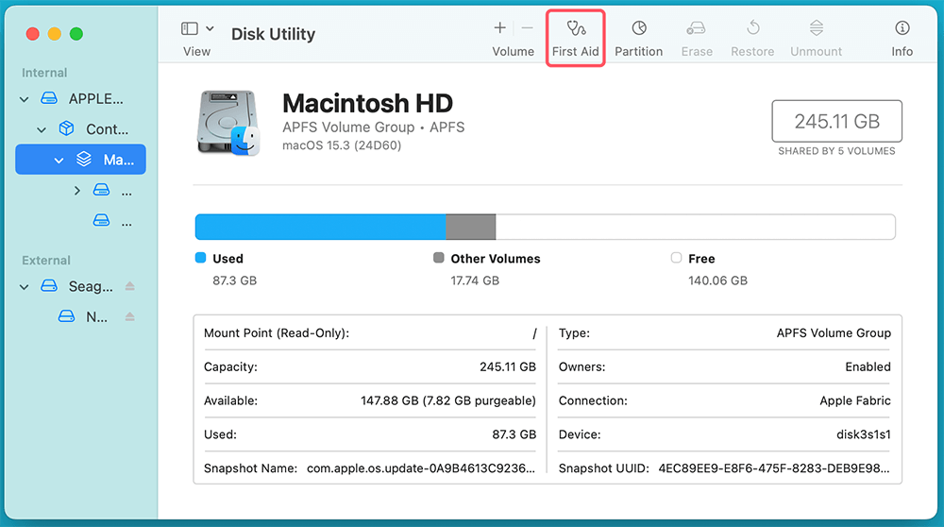Click the Restore toolbar icon
944x527 pixels.
pyautogui.click(x=752, y=38)
